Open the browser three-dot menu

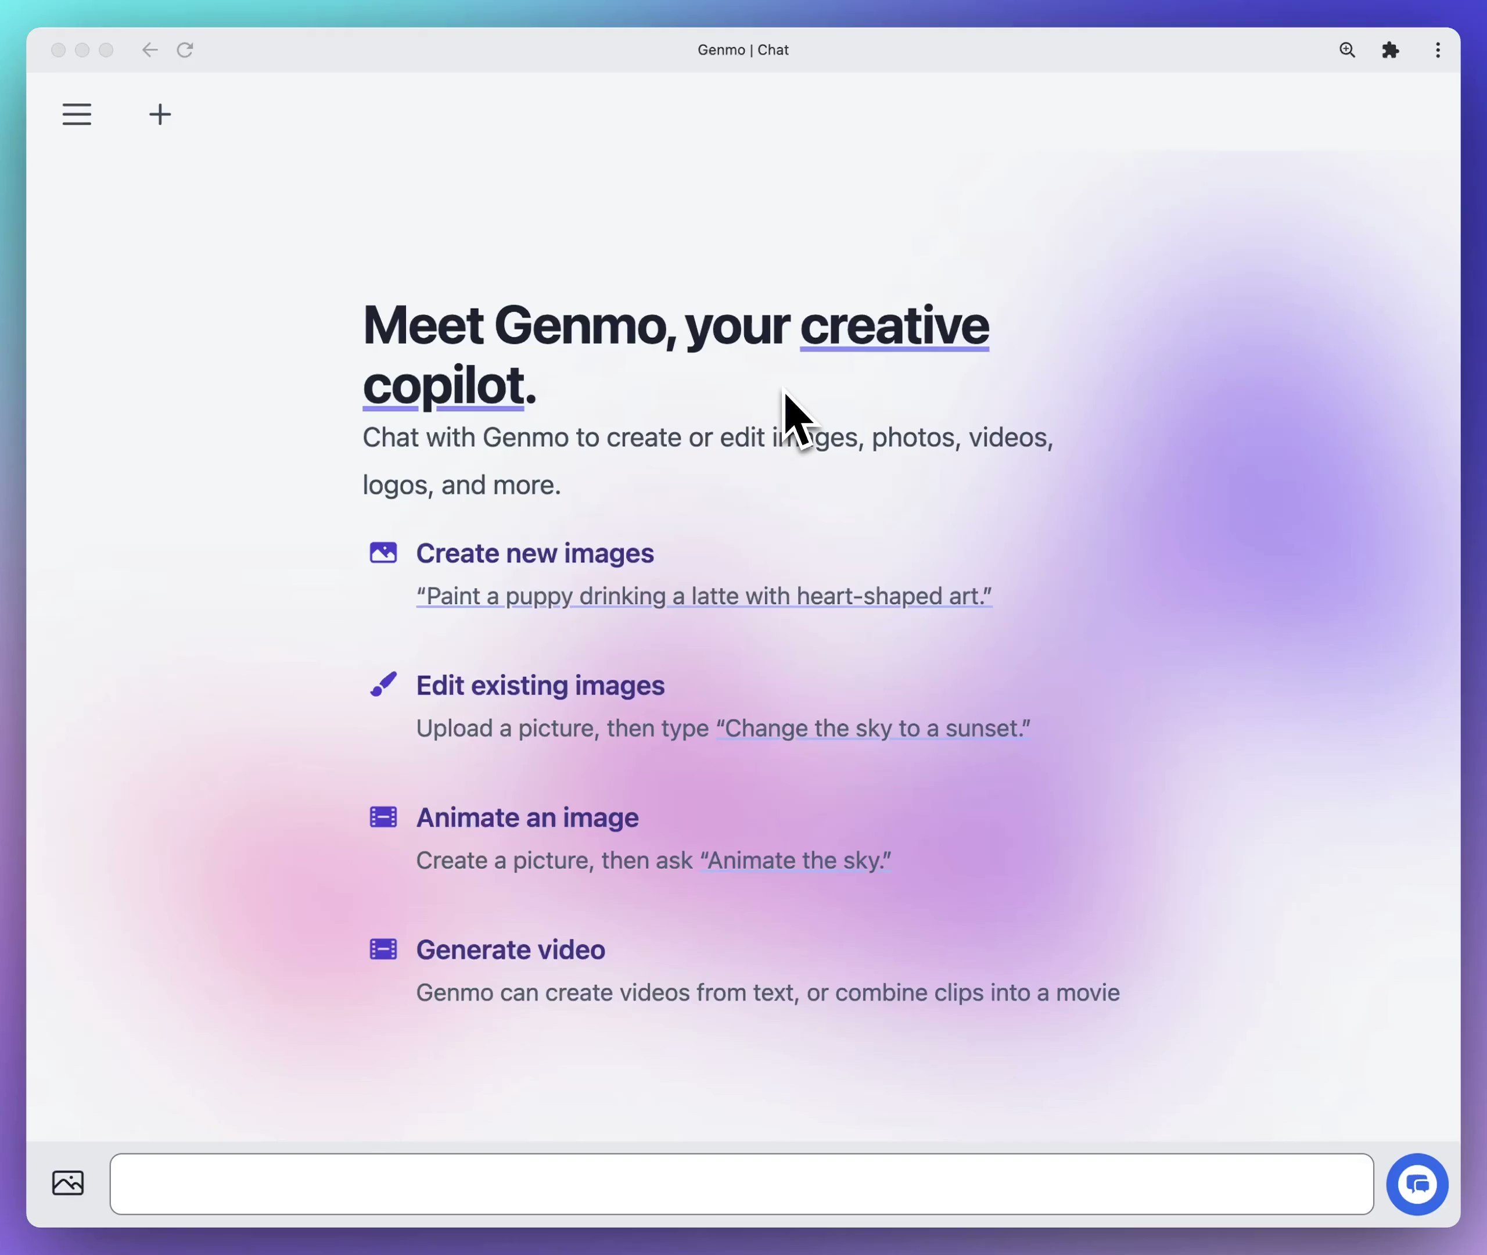(x=1437, y=50)
